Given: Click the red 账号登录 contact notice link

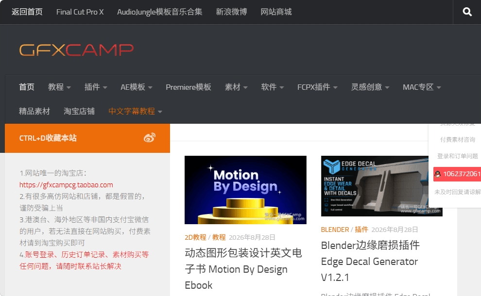Looking at the screenshot, I should [84, 260].
